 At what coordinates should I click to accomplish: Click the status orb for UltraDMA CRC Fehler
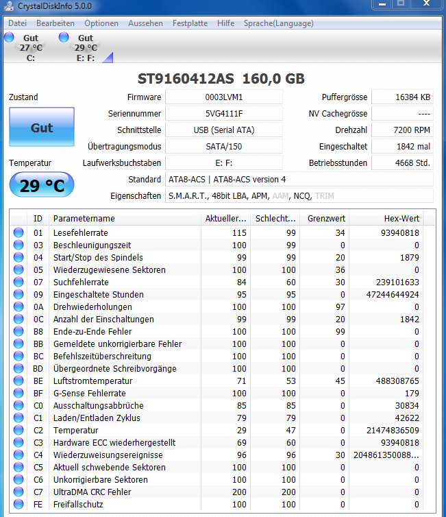pos(18,492)
